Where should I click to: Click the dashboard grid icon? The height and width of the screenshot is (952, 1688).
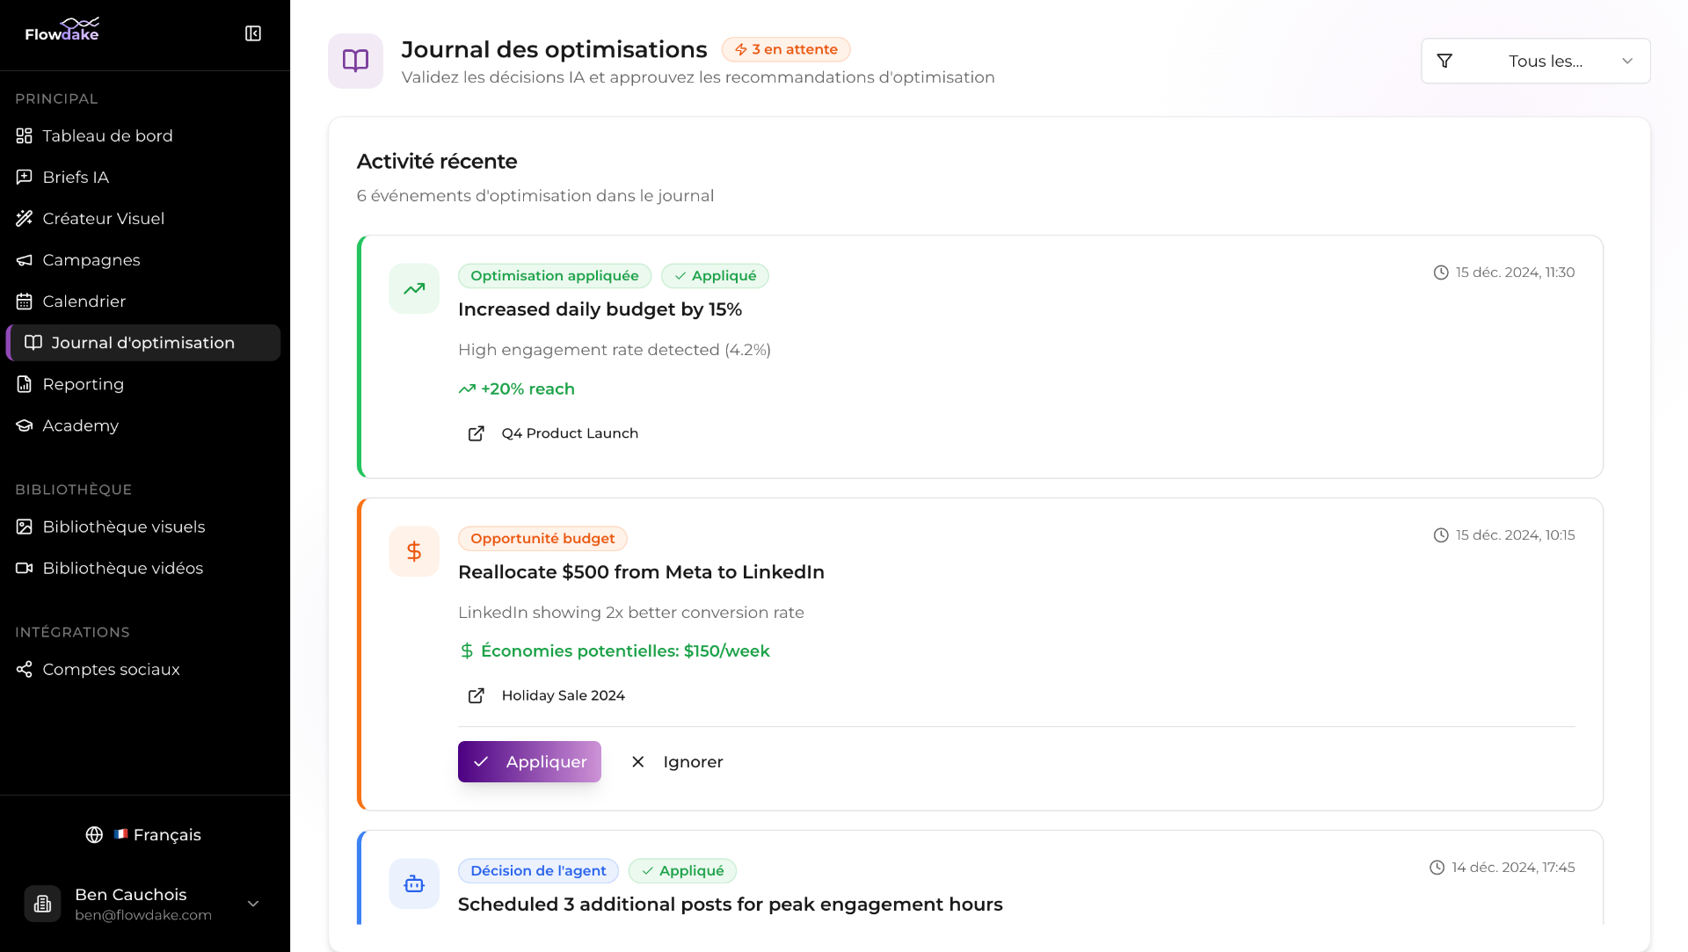tap(25, 136)
